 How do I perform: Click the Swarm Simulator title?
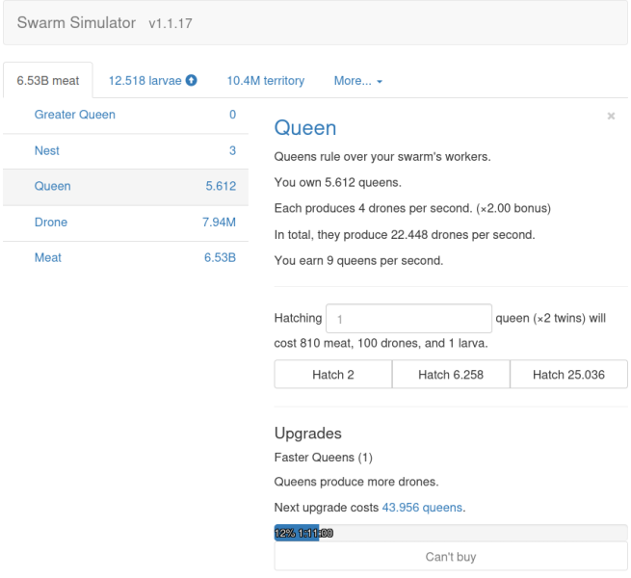coord(76,23)
